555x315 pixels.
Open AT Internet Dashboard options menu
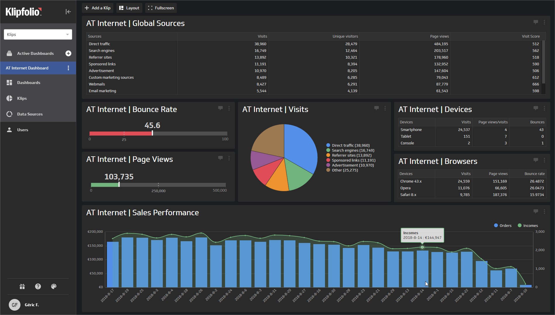point(68,68)
